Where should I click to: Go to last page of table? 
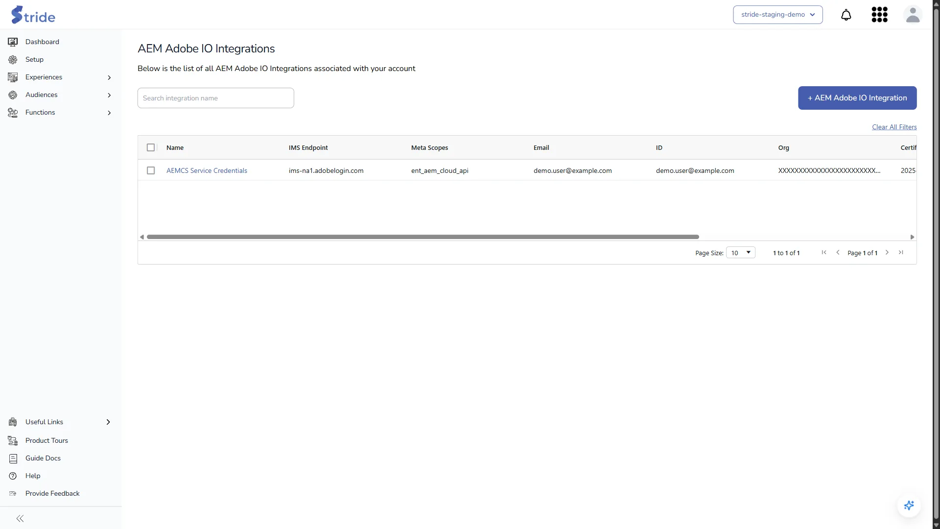[x=901, y=252]
